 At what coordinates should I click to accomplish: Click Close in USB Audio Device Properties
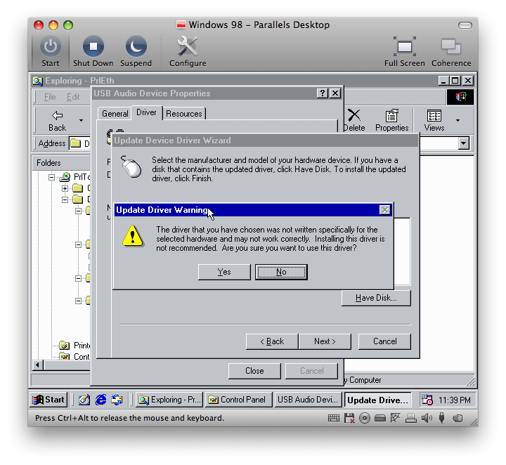254,371
